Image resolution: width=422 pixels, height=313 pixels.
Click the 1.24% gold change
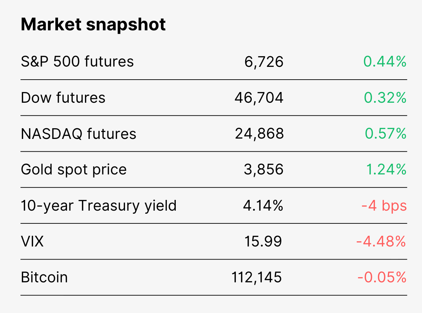pyautogui.click(x=386, y=169)
